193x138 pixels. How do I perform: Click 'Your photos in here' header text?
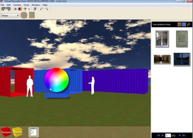[161, 24]
